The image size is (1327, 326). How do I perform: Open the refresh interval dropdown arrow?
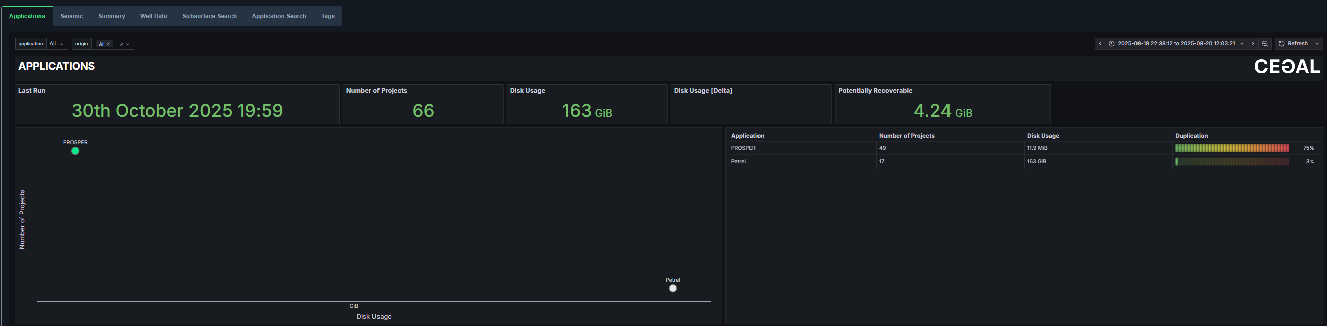tap(1317, 44)
